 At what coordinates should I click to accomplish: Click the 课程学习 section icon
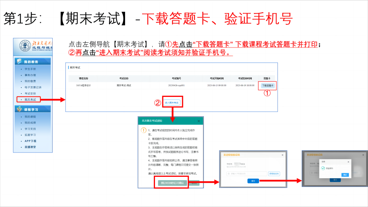[20, 109]
